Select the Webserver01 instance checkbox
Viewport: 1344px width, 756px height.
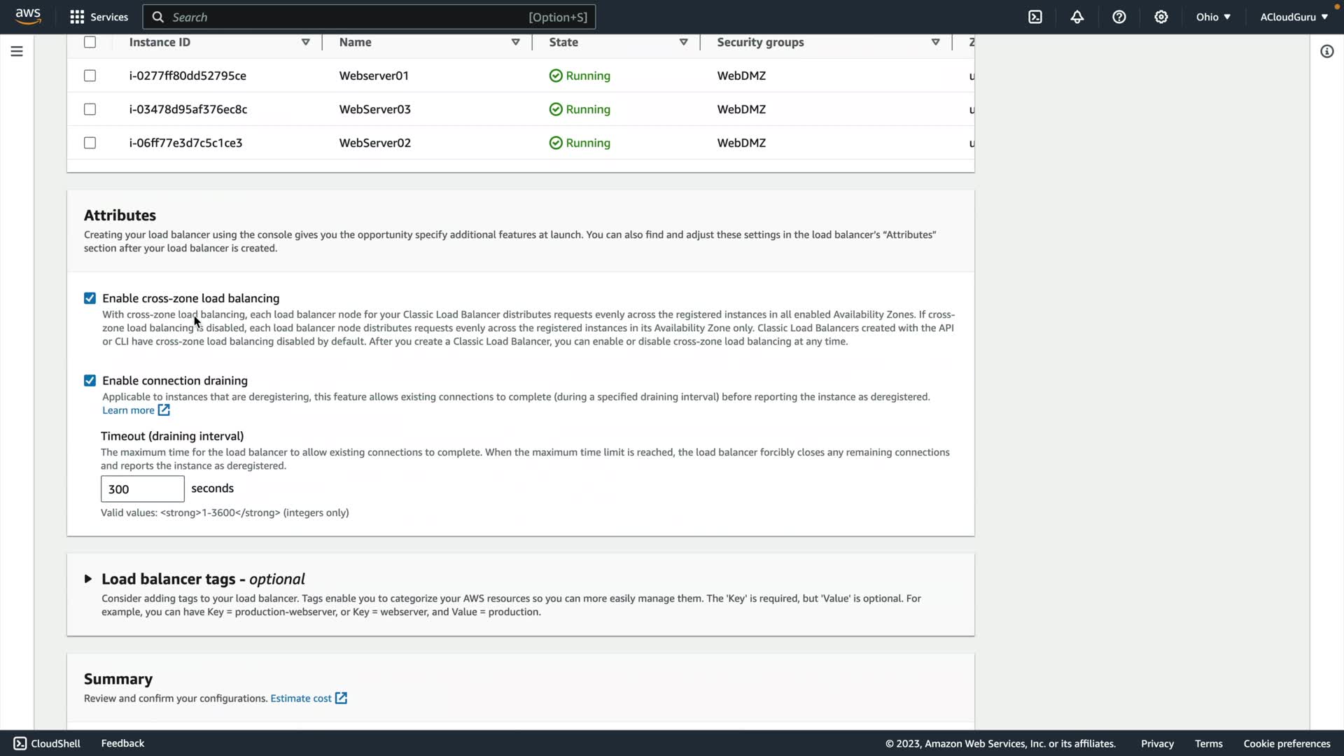pos(90,76)
